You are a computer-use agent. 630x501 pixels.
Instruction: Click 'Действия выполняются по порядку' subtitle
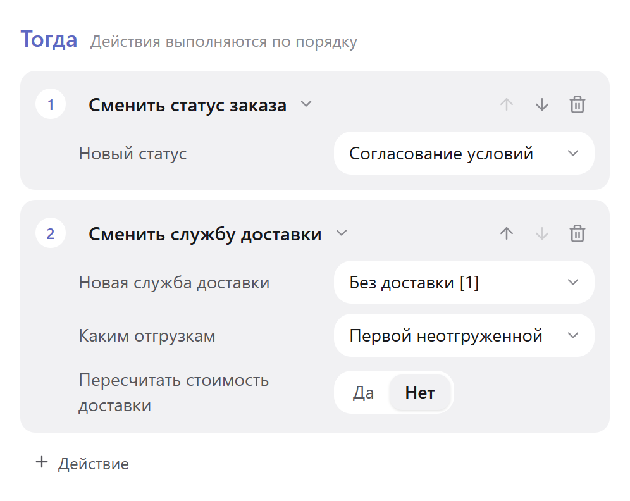click(x=224, y=42)
